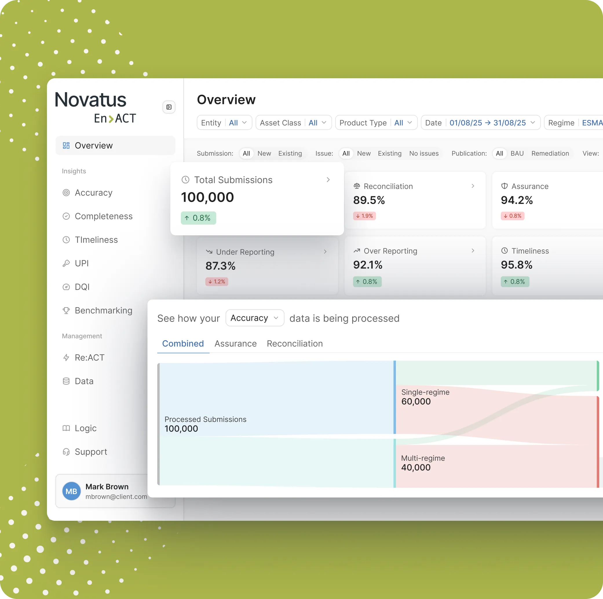Select New under Submission filter

click(264, 153)
